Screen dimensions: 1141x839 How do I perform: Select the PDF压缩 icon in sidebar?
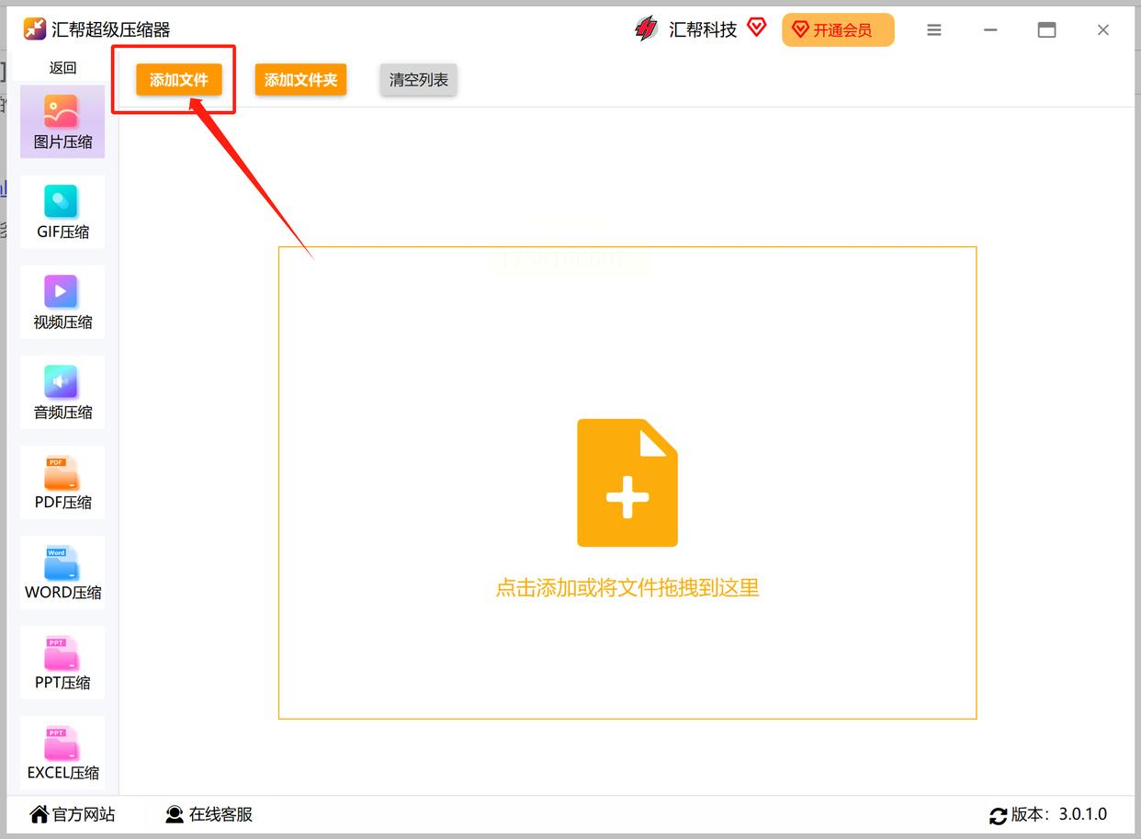(x=62, y=472)
